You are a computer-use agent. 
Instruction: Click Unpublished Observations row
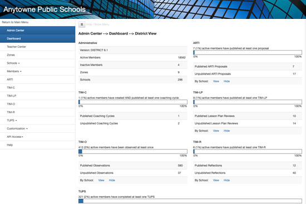click(133, 173)
